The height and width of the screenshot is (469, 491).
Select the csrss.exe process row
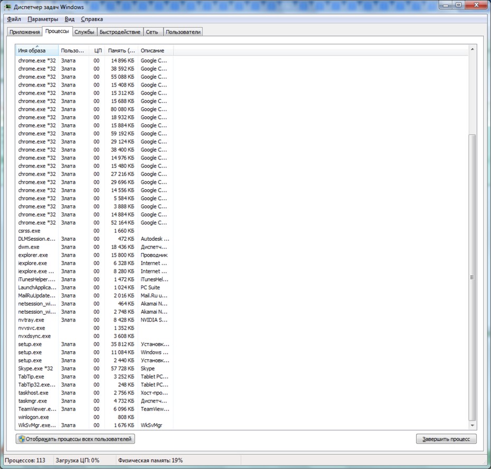pyautogui.click(x=94, y=231)
